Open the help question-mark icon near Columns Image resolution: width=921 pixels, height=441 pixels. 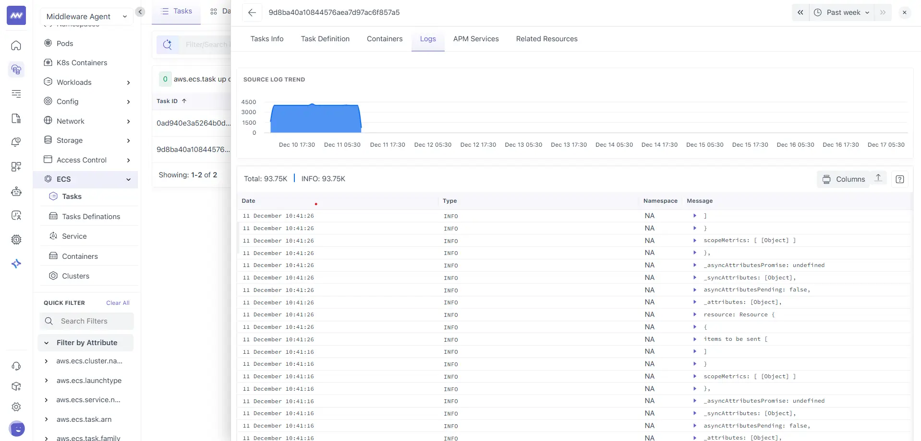click(x=900, y=179)
